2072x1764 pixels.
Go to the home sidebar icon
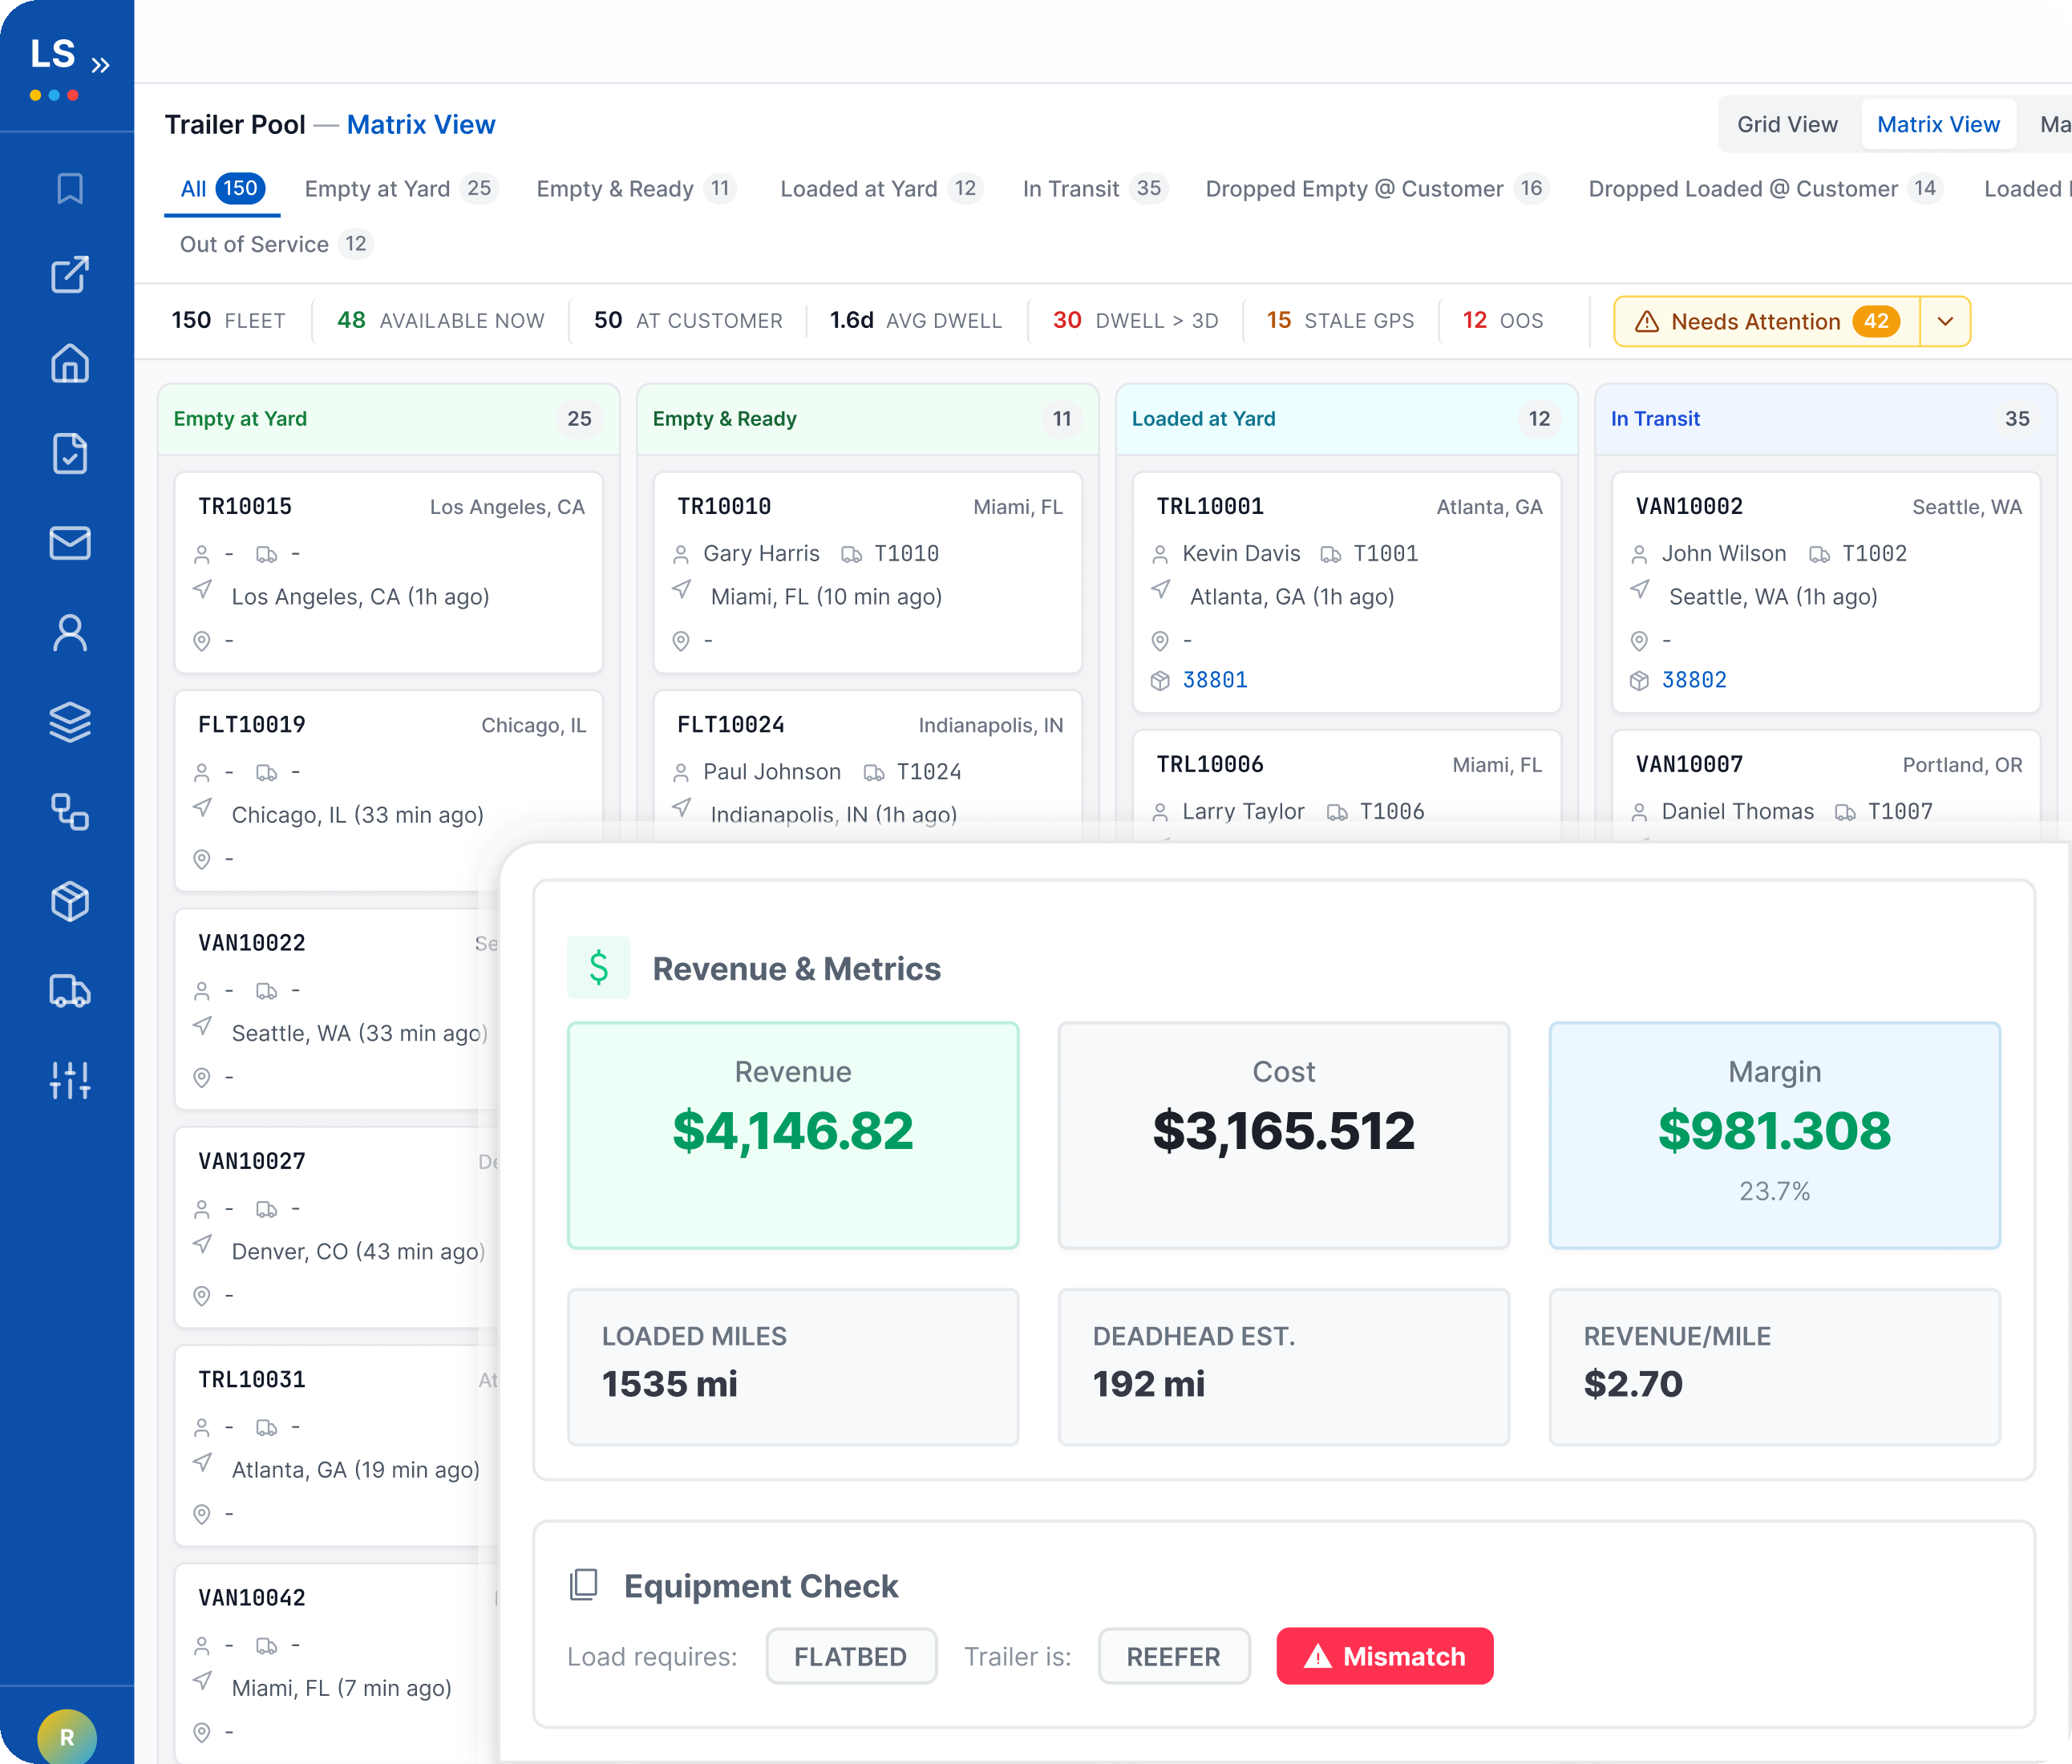[x=70, y=363]
